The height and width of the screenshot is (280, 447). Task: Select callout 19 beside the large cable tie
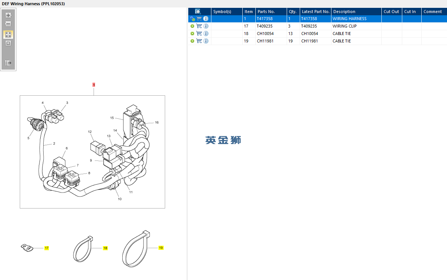coord(161,248)
